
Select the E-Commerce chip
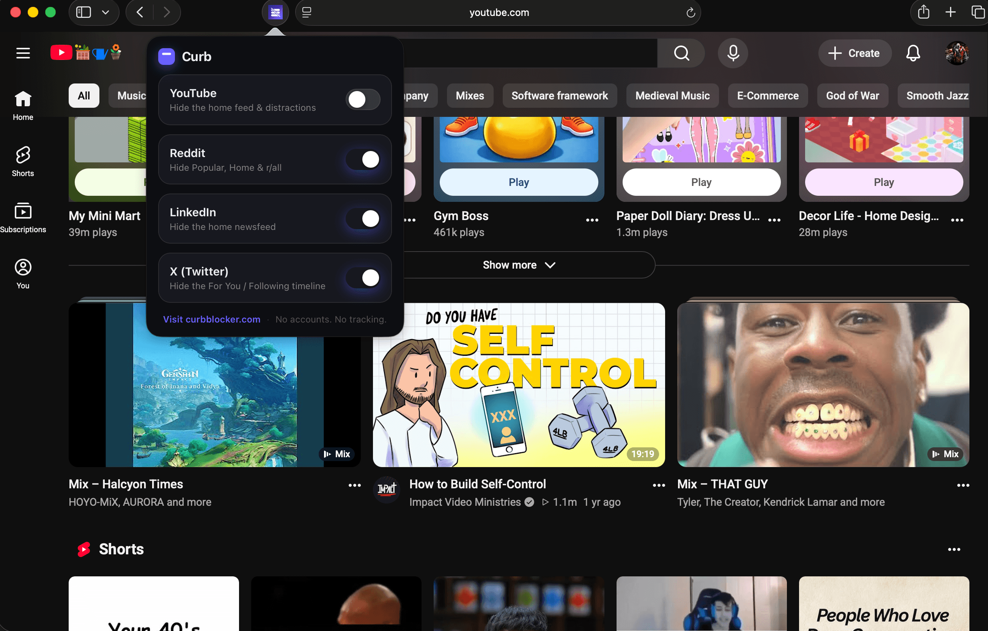pos(768,96)
